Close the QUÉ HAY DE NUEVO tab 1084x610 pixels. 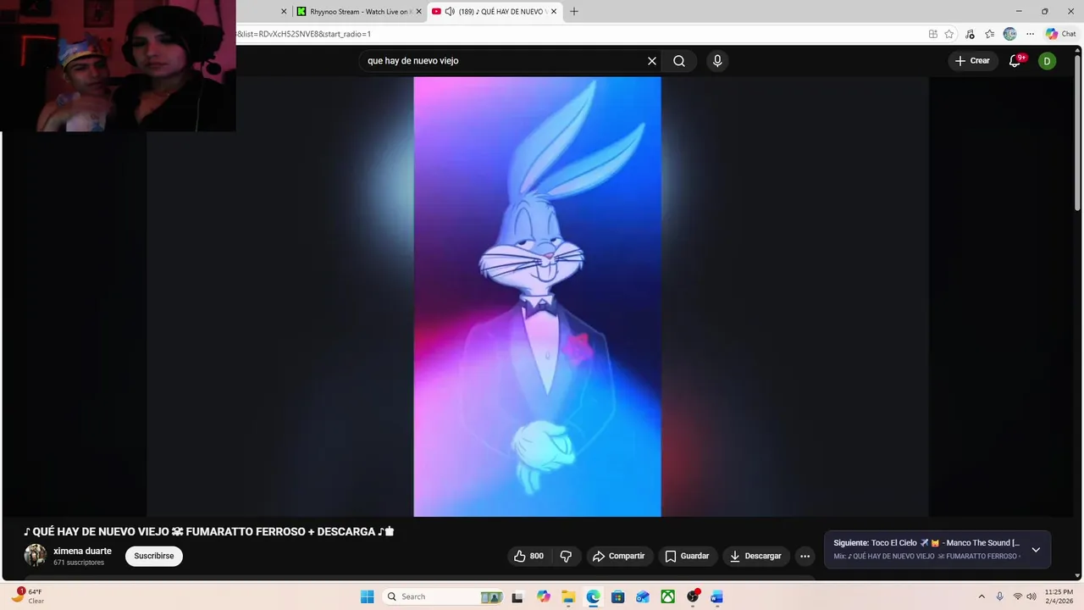(x=554, y=12)
